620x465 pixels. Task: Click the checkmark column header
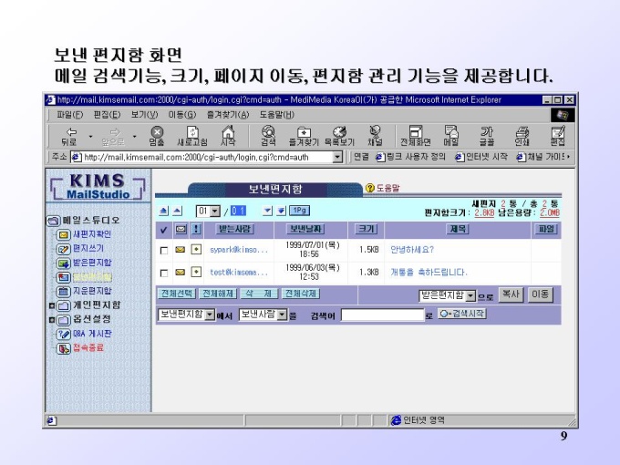point(164,230)
